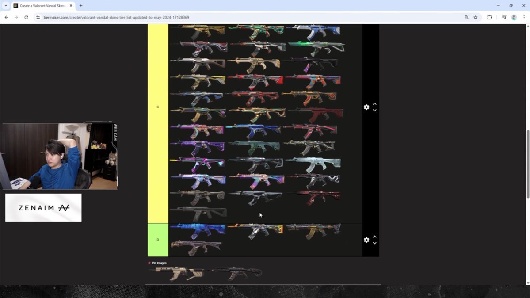Go back to the previous page
Image resolution: width=530 pixels, height=298 pixels.
(7, 17)
